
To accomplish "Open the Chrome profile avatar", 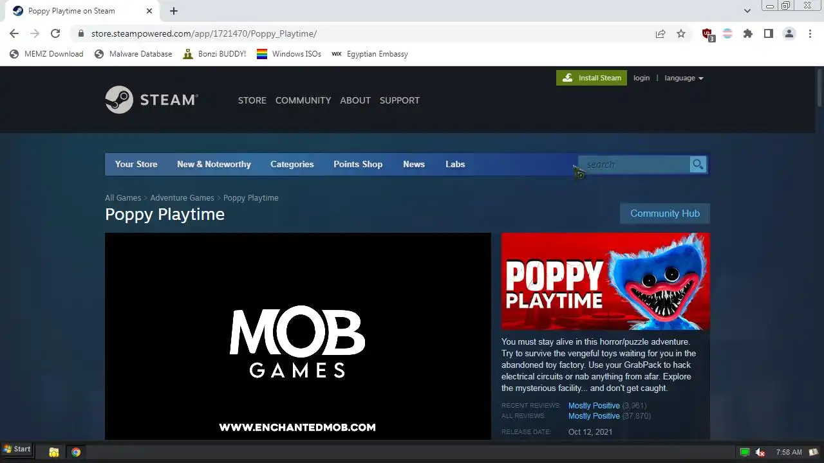I will point(789,33).
